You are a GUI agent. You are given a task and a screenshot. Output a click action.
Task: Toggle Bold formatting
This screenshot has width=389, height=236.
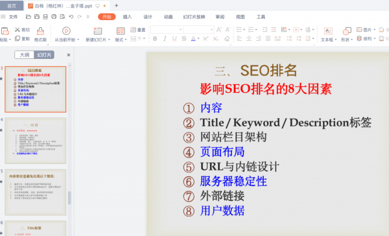click(x=155, y=39)
